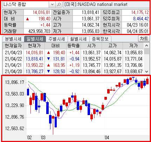
Task: Click the 나스닥 종합 index name field
Action: (x=26, y=5)
